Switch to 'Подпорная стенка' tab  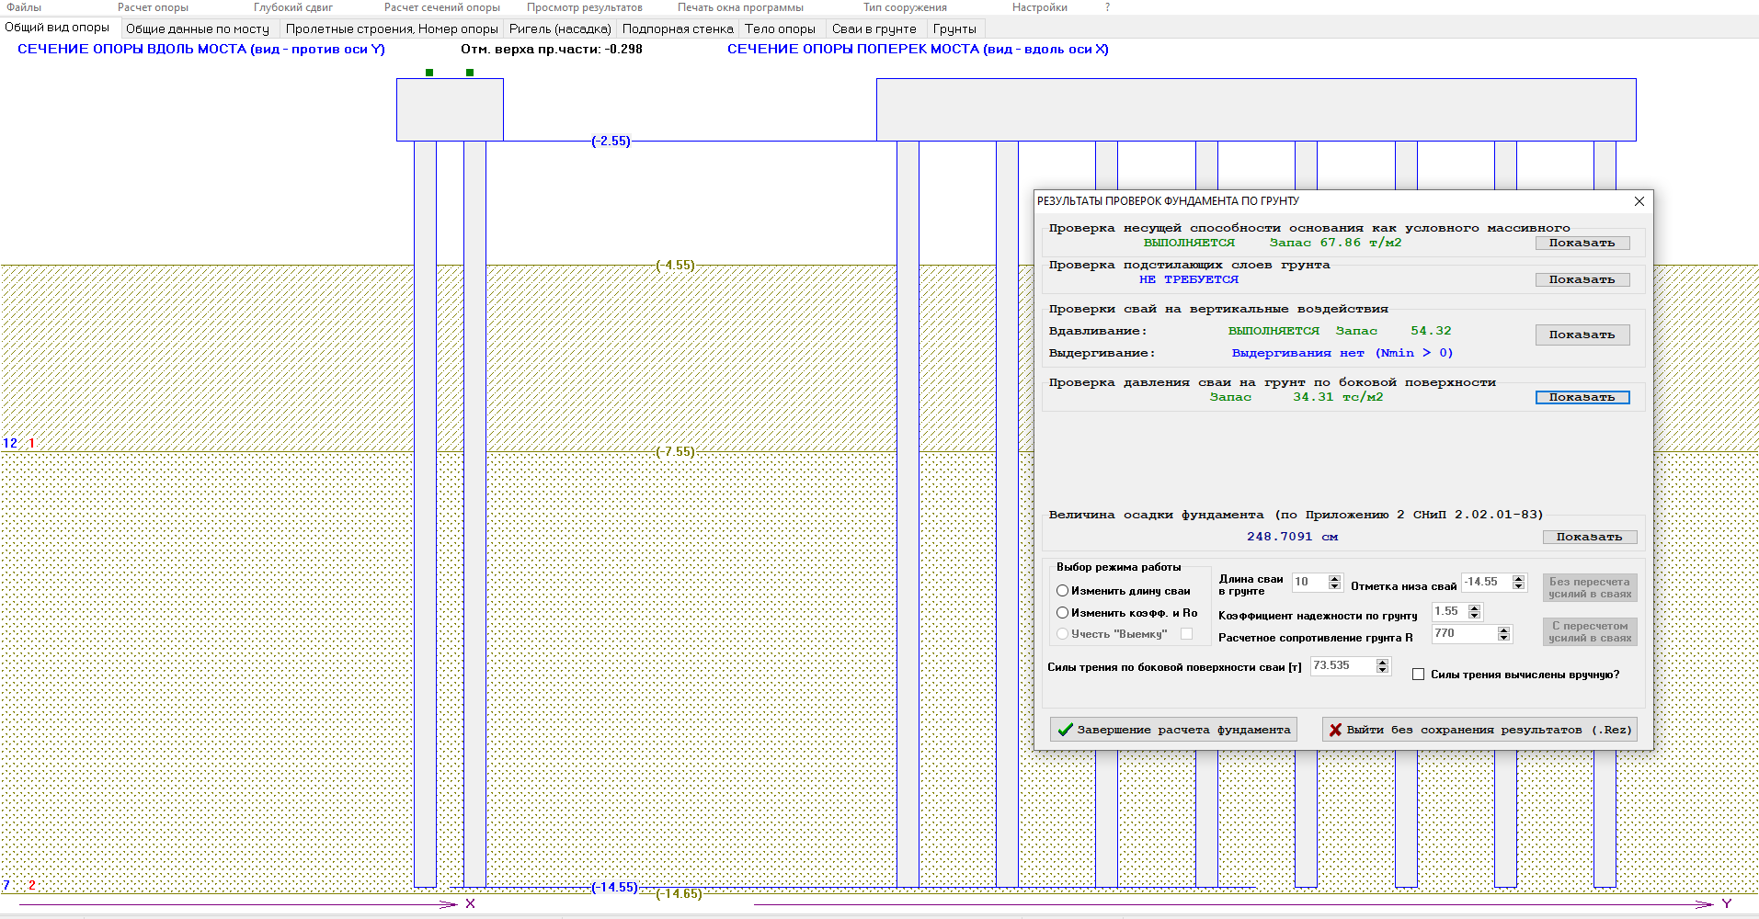pos(678,28)
